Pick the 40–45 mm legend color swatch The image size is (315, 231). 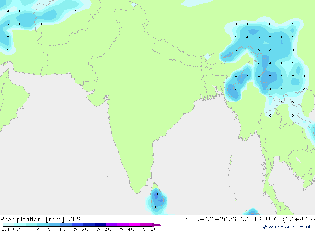(135, 225)
